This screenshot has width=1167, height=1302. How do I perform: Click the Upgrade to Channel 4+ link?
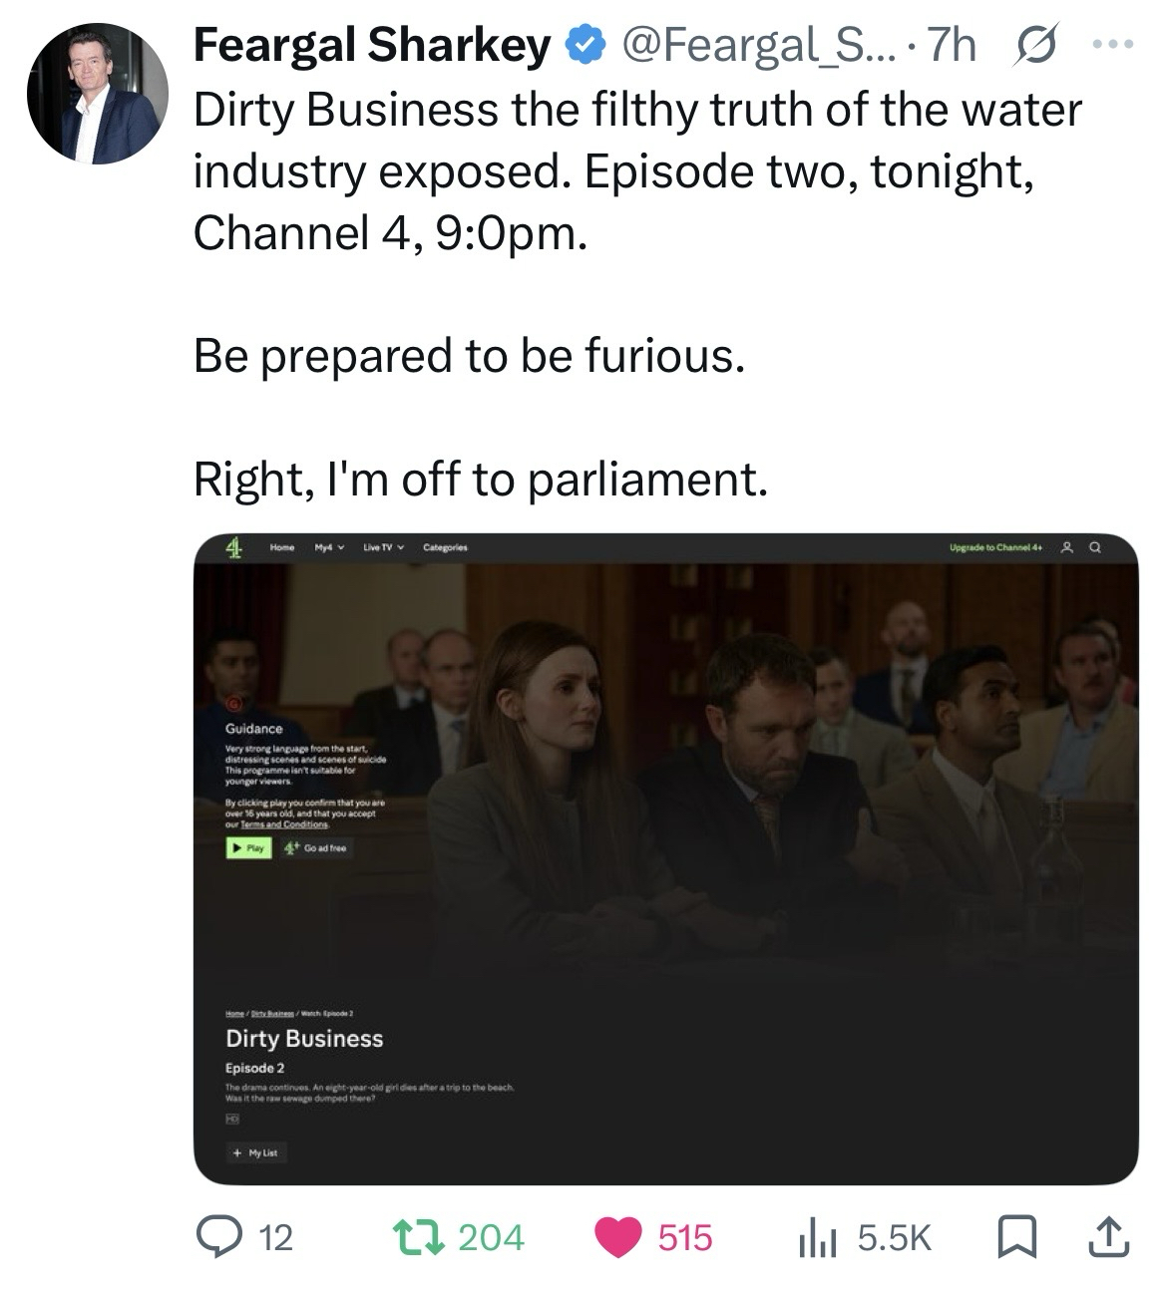[x=996, y=547]
